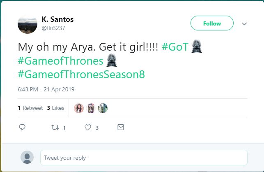264x172 pixels.
Task: View the 3 Likes list
Action: click(55, 108)
